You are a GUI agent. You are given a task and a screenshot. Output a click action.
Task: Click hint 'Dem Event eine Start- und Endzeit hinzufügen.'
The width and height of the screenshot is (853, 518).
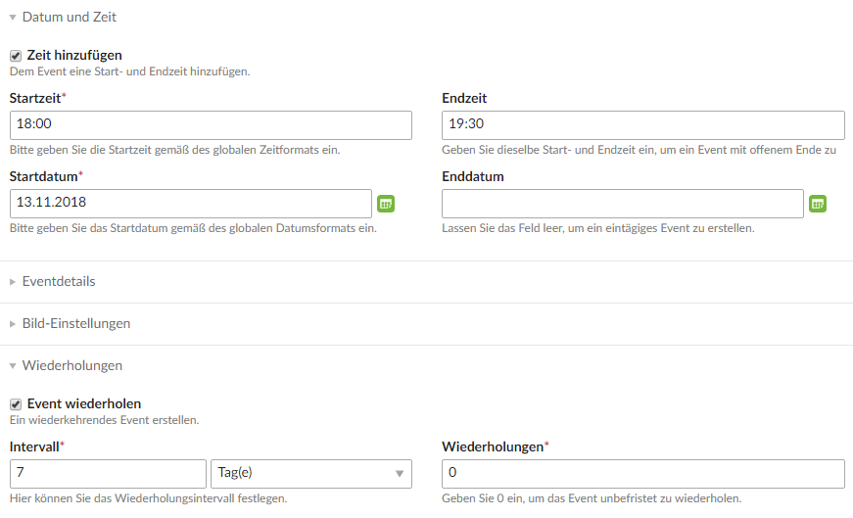click(x=130, y=71)
